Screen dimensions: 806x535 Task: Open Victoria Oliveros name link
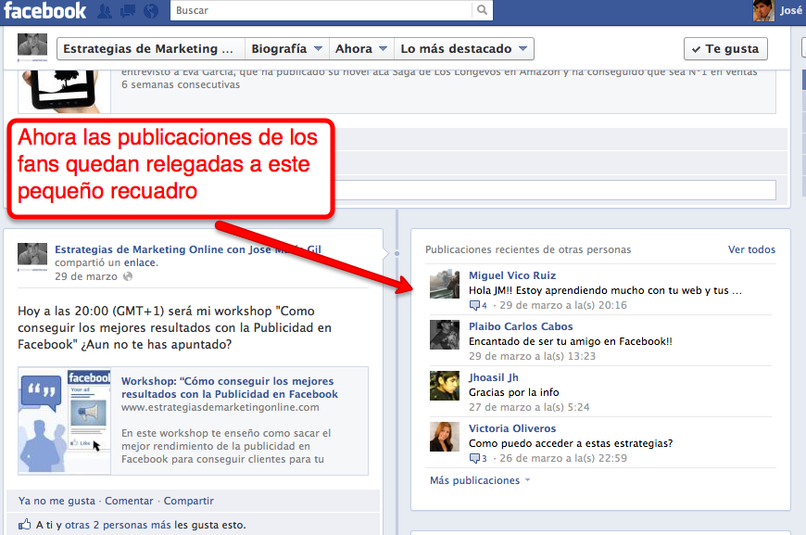pyautogui.click(x=512, y=428)
